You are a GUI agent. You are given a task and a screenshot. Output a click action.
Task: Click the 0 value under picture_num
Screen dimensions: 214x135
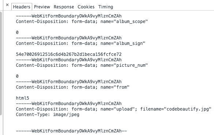tap(17, 76)
